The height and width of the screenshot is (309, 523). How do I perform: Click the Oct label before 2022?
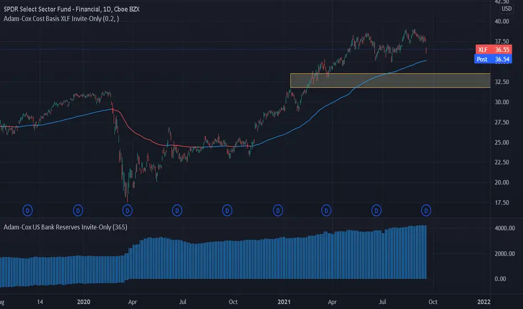[x=433, y=302]
